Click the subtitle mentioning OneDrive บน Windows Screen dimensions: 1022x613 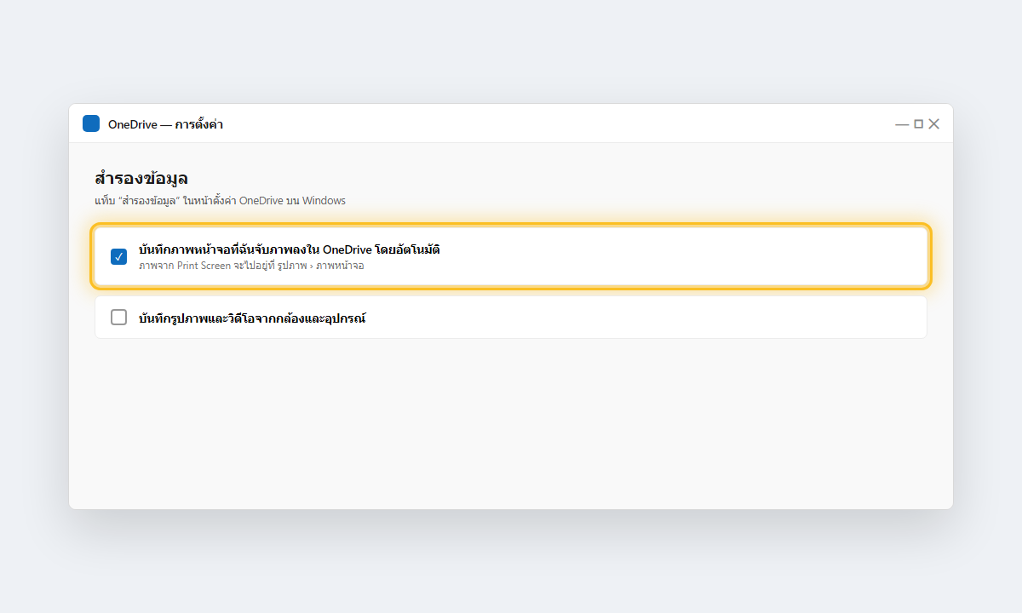click(220, 201)
